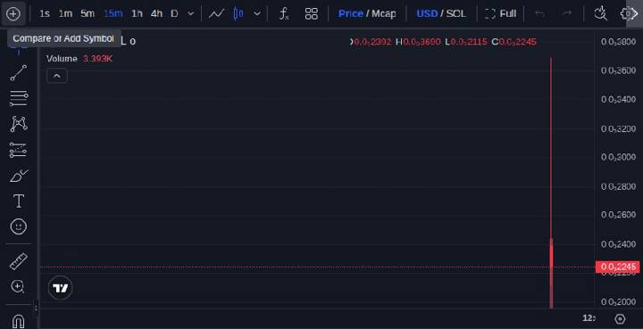Select the 1h timeframe
Image resolution: width=643 pixels, height=329 pixels.
[137, 13]
